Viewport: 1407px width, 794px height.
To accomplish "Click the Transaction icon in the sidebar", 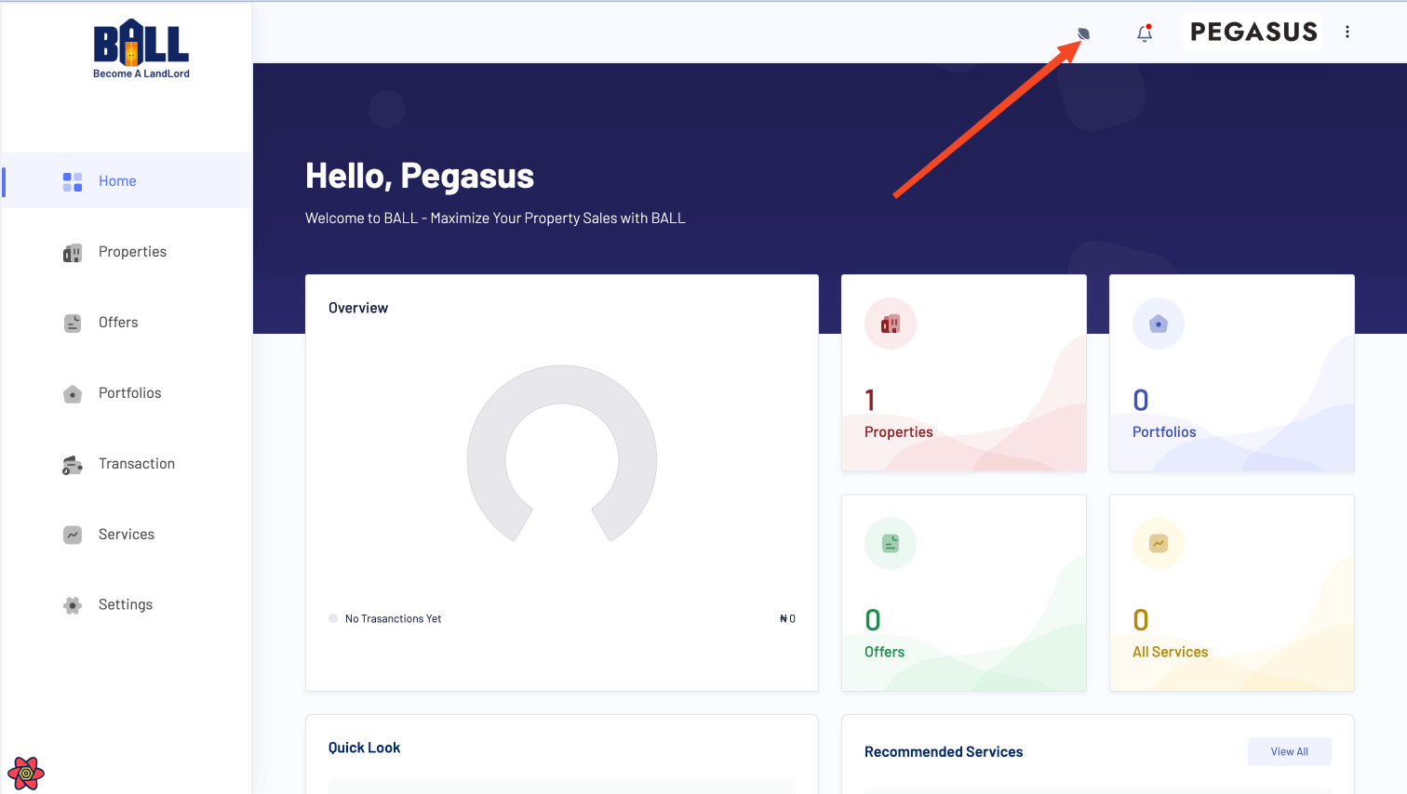I will pos(73,465).
